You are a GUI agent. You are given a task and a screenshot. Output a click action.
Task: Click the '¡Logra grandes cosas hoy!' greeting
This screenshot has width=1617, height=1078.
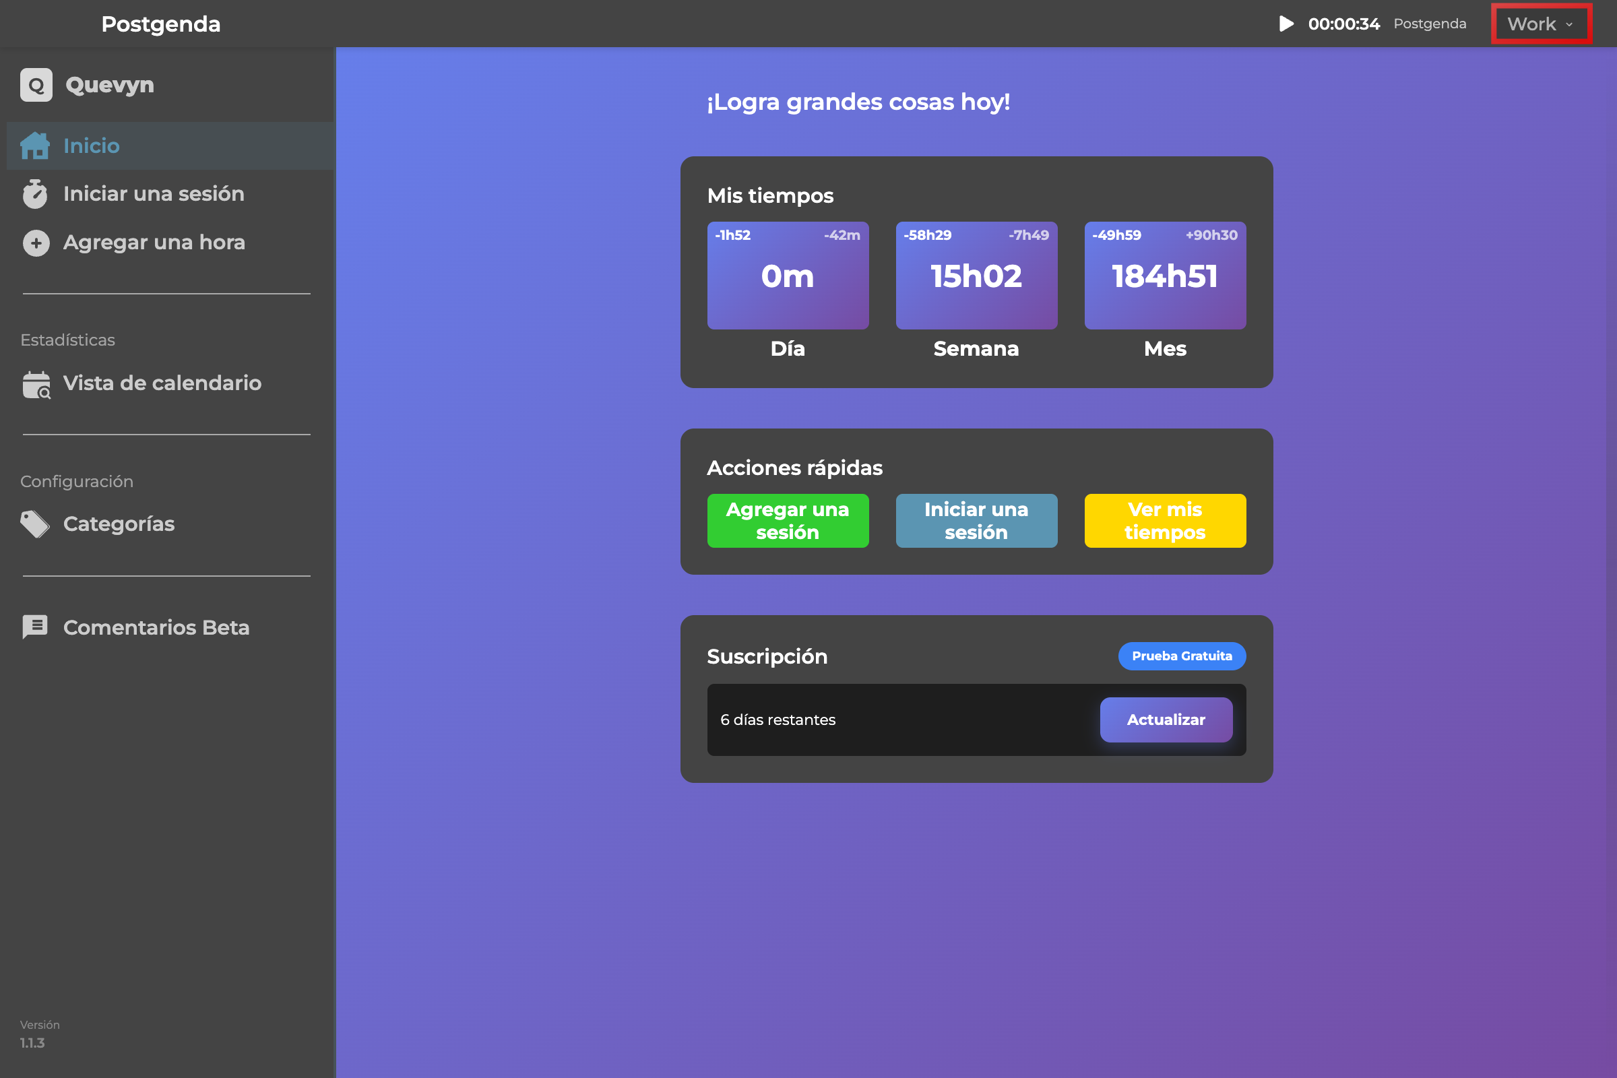coord(858,102)
